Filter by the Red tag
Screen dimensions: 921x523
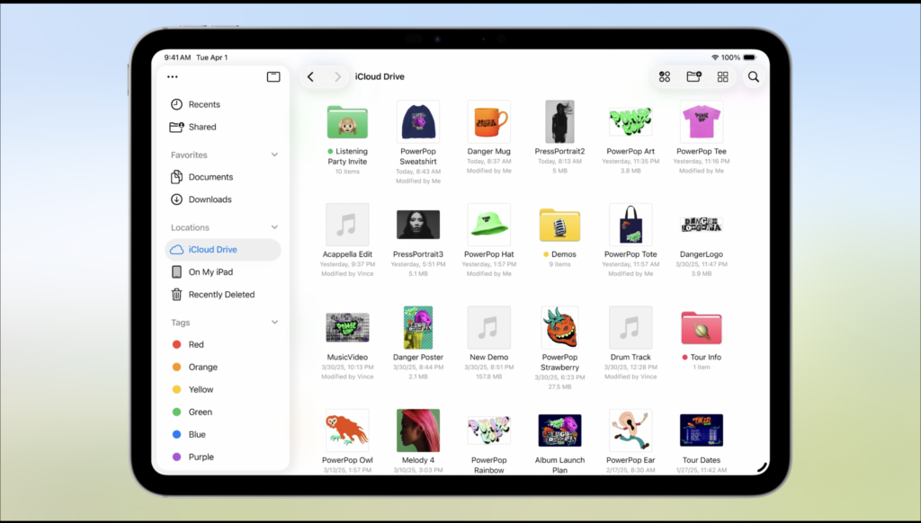click(x=195, y=345)
